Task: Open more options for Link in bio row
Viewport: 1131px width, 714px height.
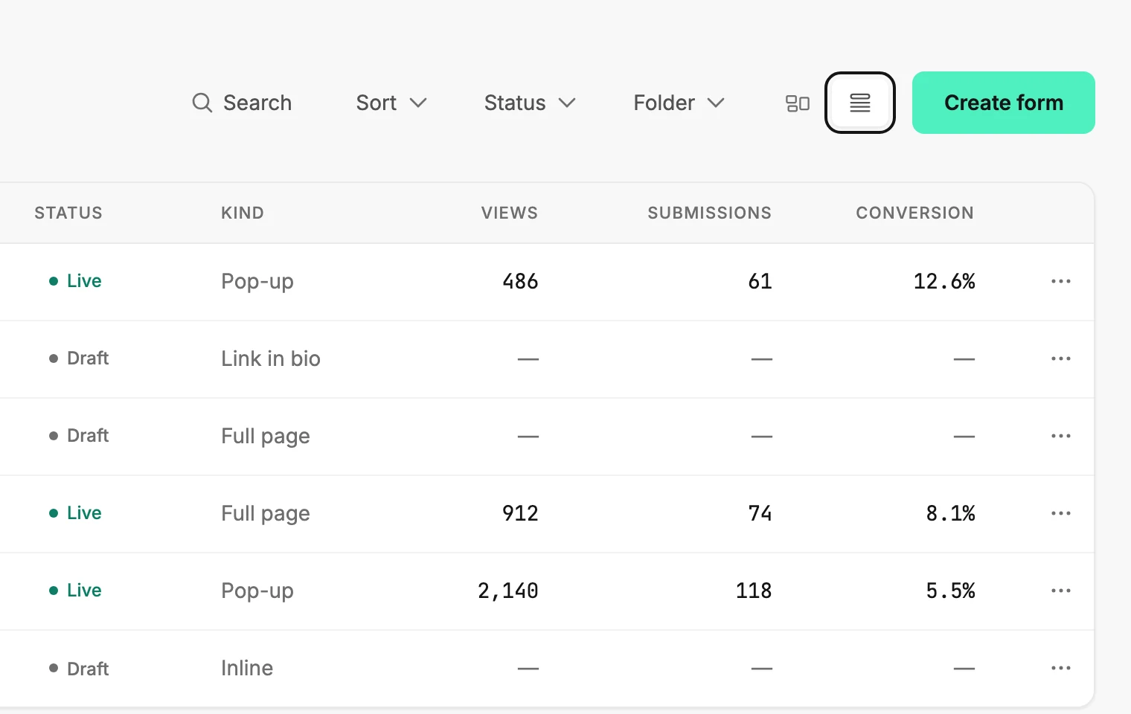Action: tap(1061, 358)
